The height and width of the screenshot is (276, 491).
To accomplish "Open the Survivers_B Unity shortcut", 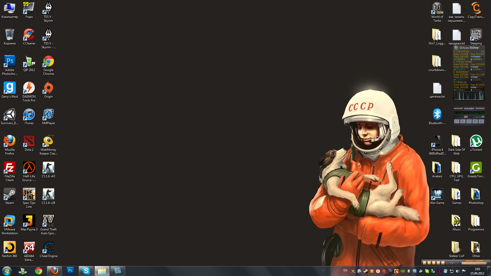I will tap(9, 117).
